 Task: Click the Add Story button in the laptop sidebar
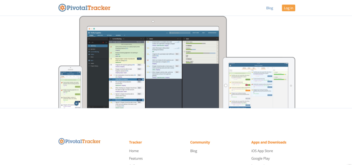click(94, 46)
